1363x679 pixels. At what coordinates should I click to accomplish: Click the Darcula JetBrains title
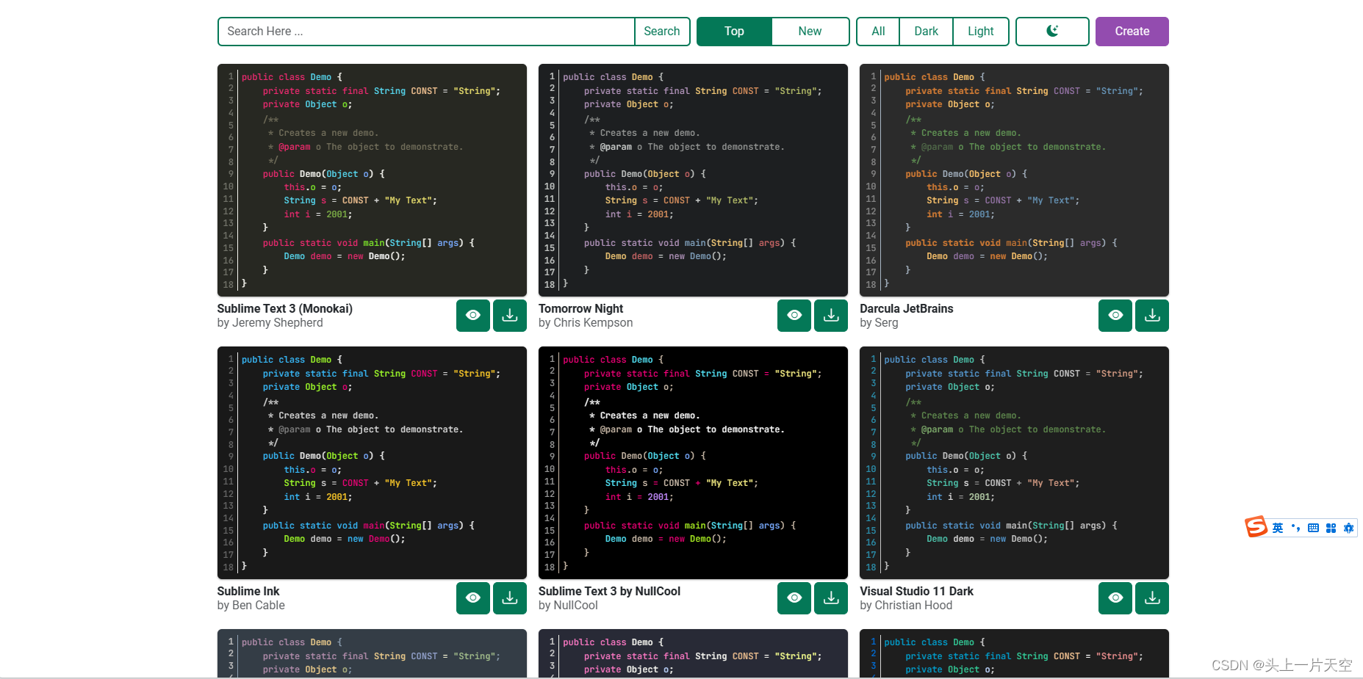point(907,309)
